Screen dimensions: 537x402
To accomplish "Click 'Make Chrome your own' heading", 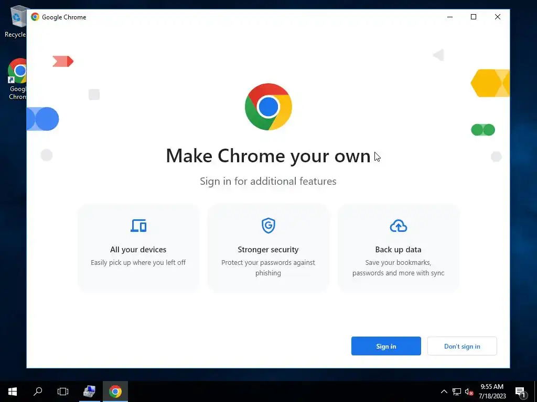I will click(268, 156).
